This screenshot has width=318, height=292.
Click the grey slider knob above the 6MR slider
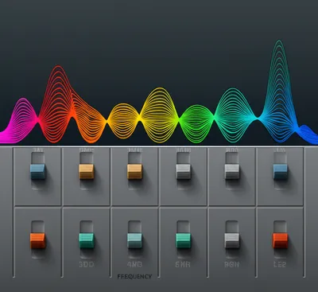[x=184, y=172]
